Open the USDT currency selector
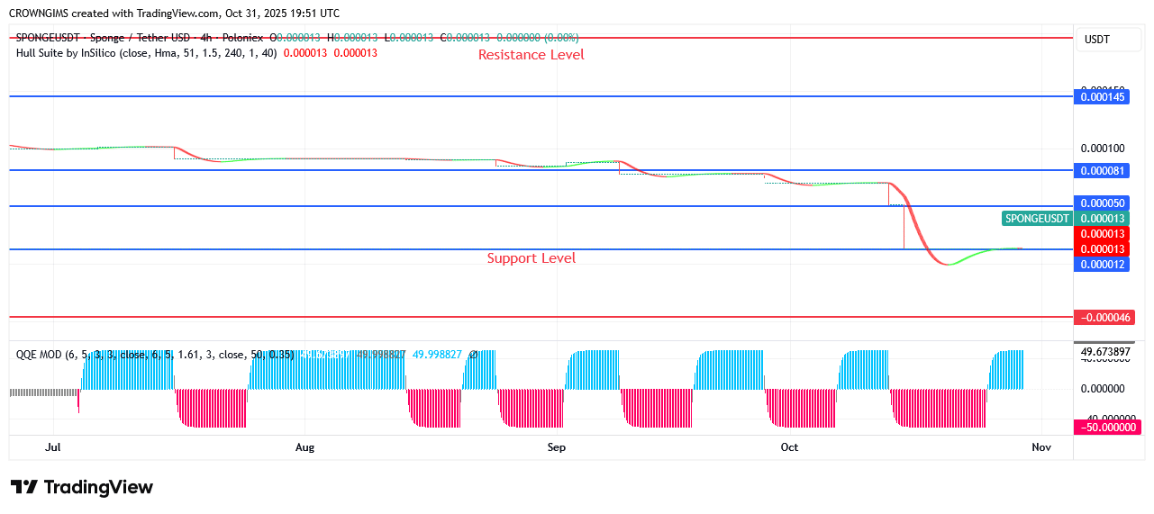 click(1096, 40)
